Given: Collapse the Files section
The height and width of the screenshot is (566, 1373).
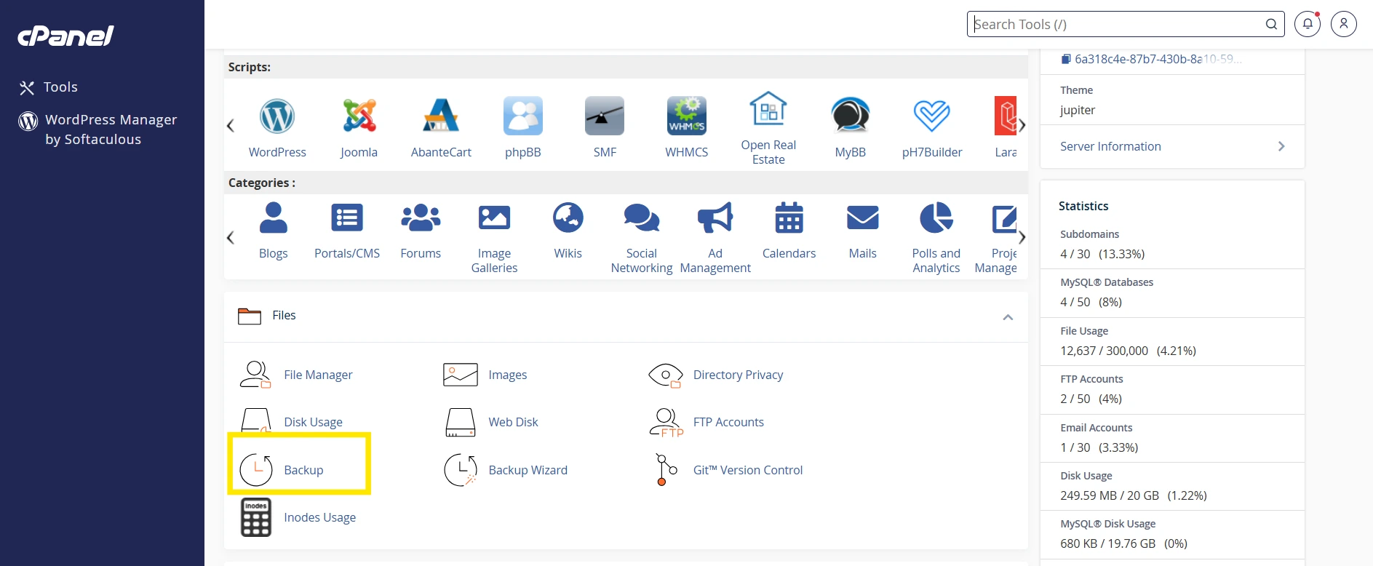Looking at the screenshot, I should point(1008,317).
